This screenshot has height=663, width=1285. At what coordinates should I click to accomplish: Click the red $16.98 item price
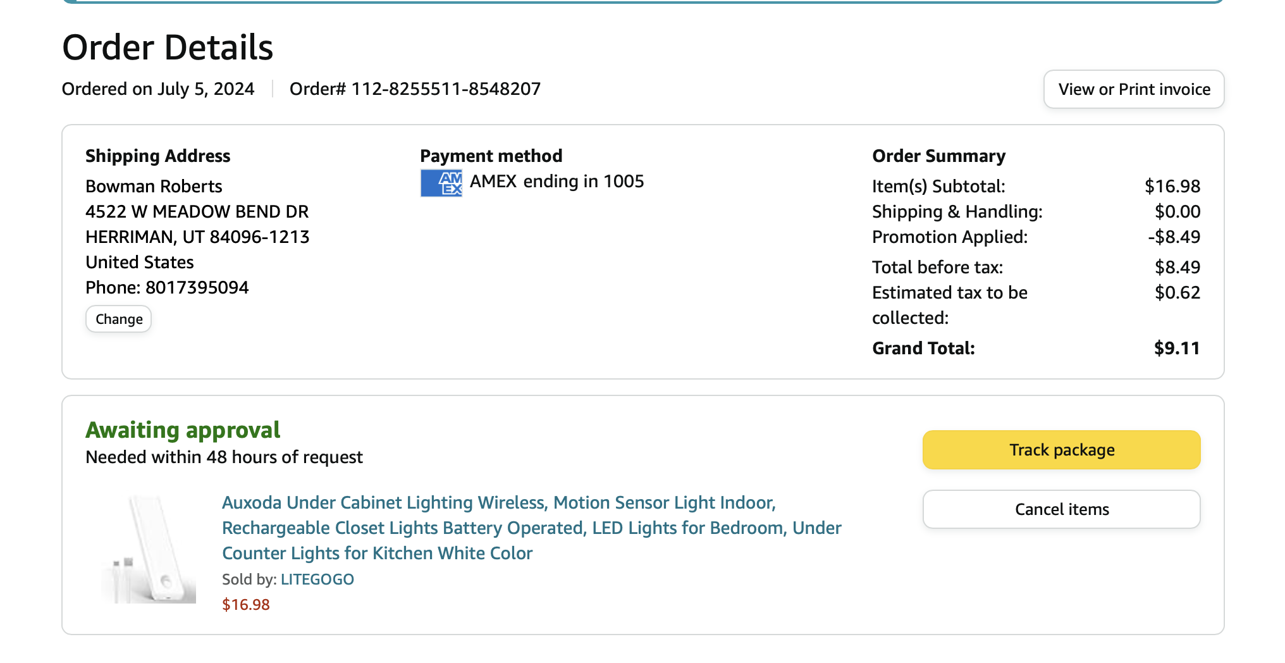point(246,605)
